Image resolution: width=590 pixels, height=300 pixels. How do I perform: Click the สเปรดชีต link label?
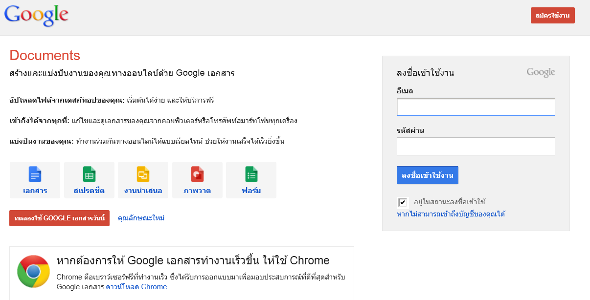(89, 191)
